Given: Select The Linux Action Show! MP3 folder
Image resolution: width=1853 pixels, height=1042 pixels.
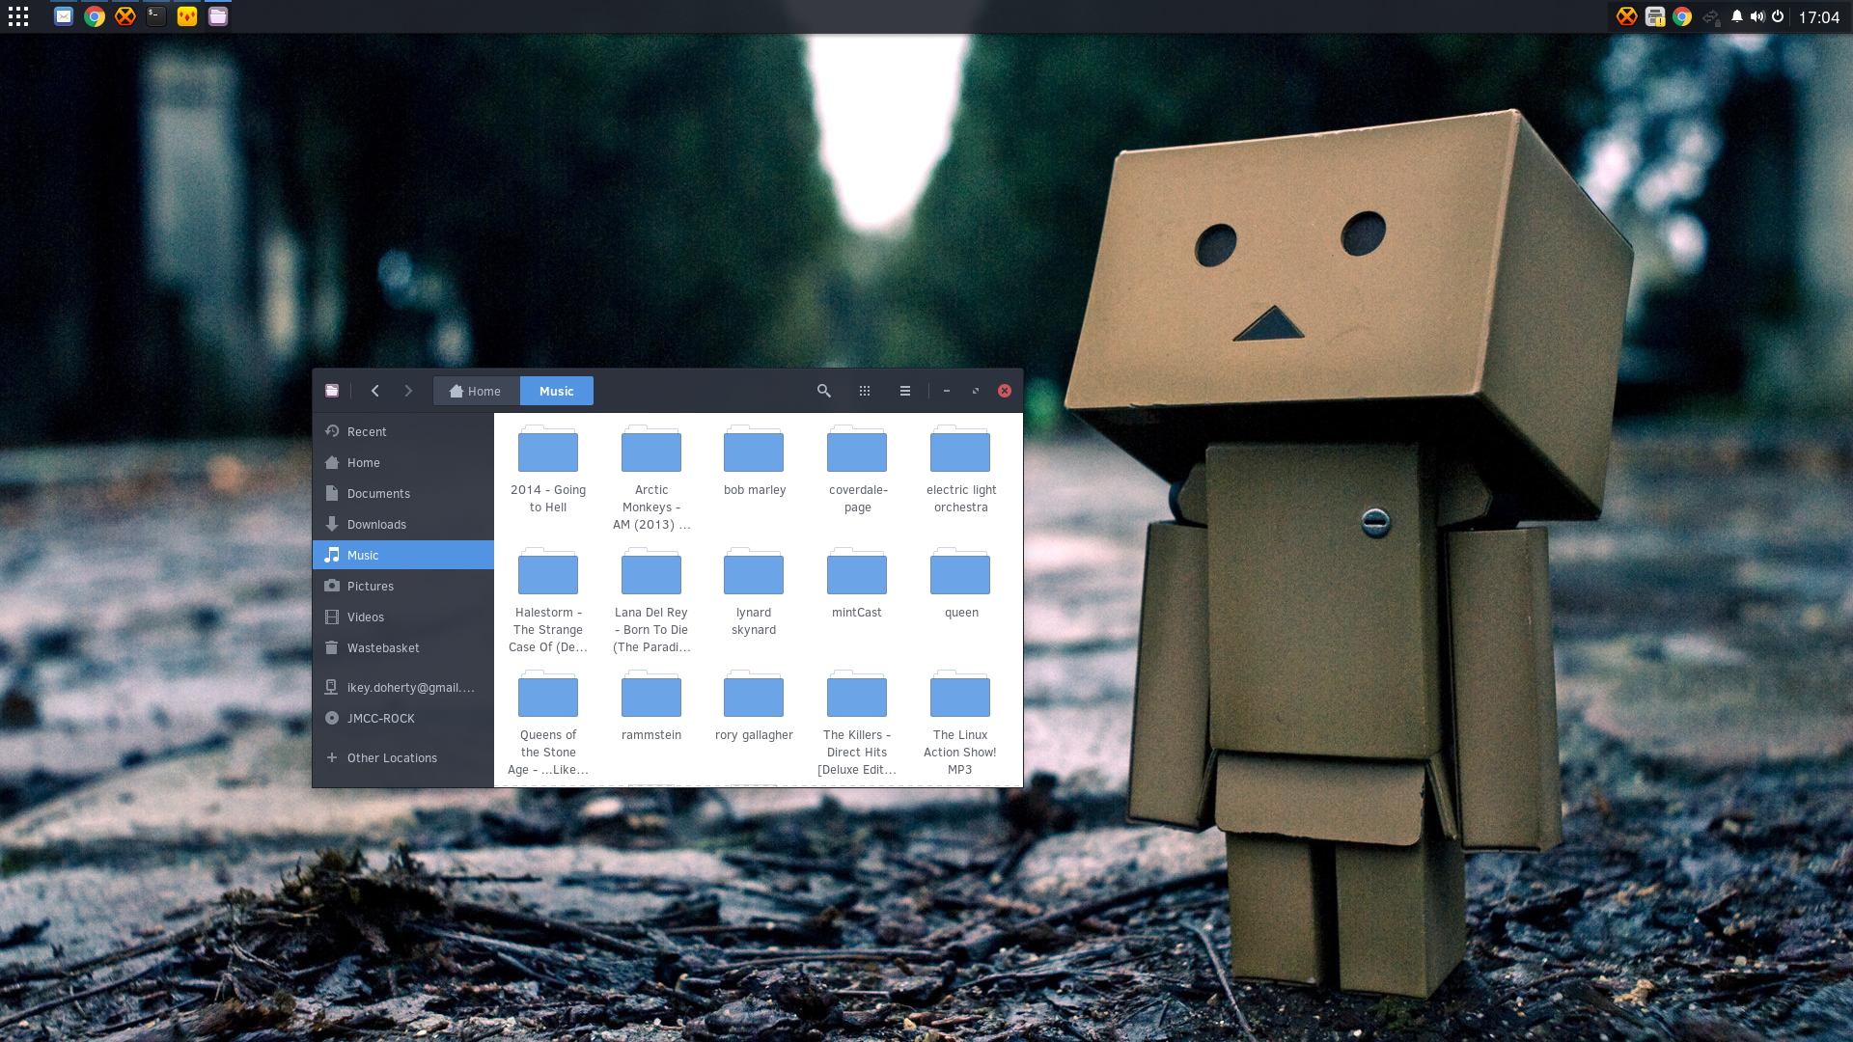Looking at the screenshot, I should [x=960, y=724].
